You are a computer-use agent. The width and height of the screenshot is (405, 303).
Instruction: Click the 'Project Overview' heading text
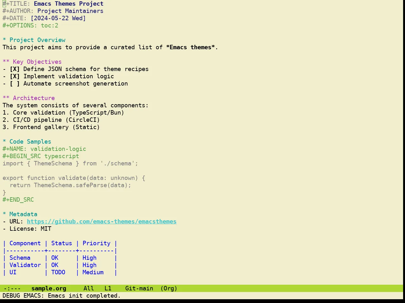point(37,40)
